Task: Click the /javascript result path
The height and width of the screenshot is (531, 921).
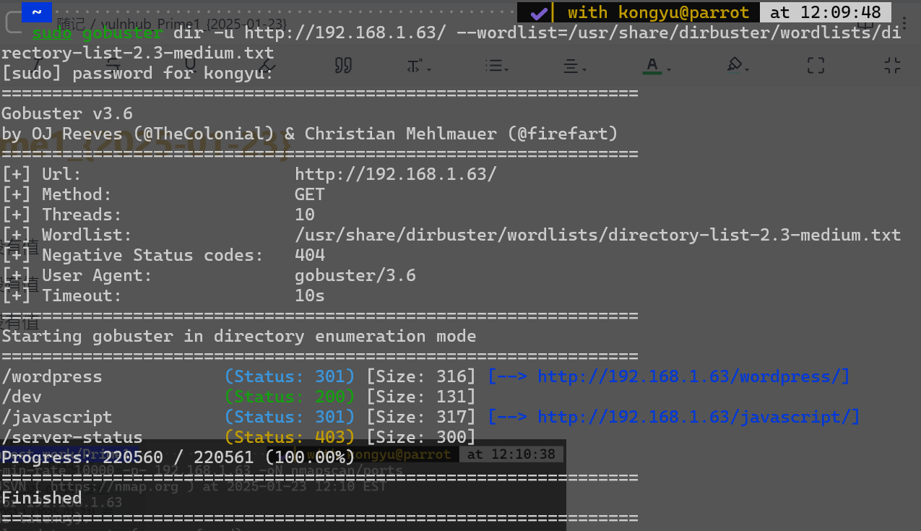Action: click(x=57, y=417)
